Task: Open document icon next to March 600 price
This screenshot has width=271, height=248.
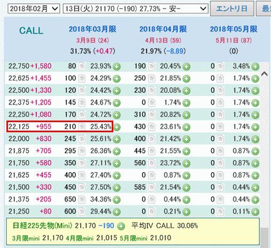Action: [82, 212]
